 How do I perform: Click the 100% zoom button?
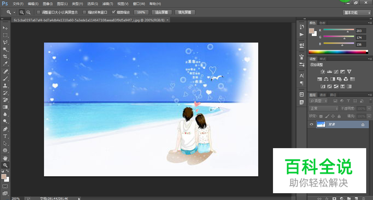(141, 12)
